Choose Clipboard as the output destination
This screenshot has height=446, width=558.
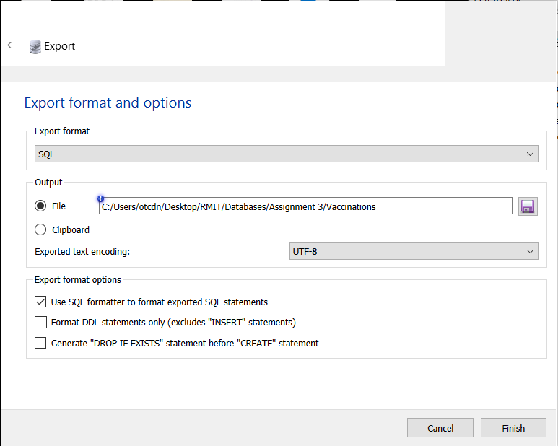[x=40, y=229]
